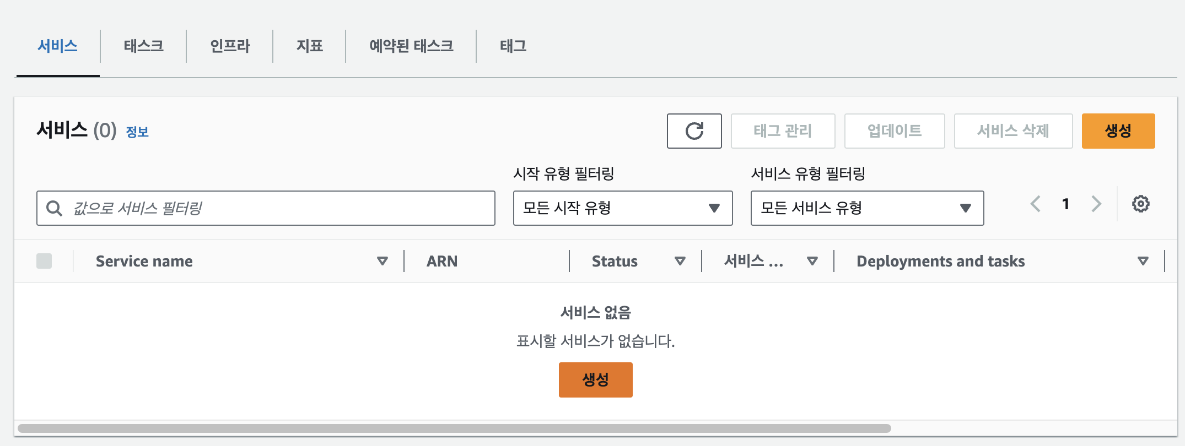Click the orange 생성 button in header

click(1118, 131)
